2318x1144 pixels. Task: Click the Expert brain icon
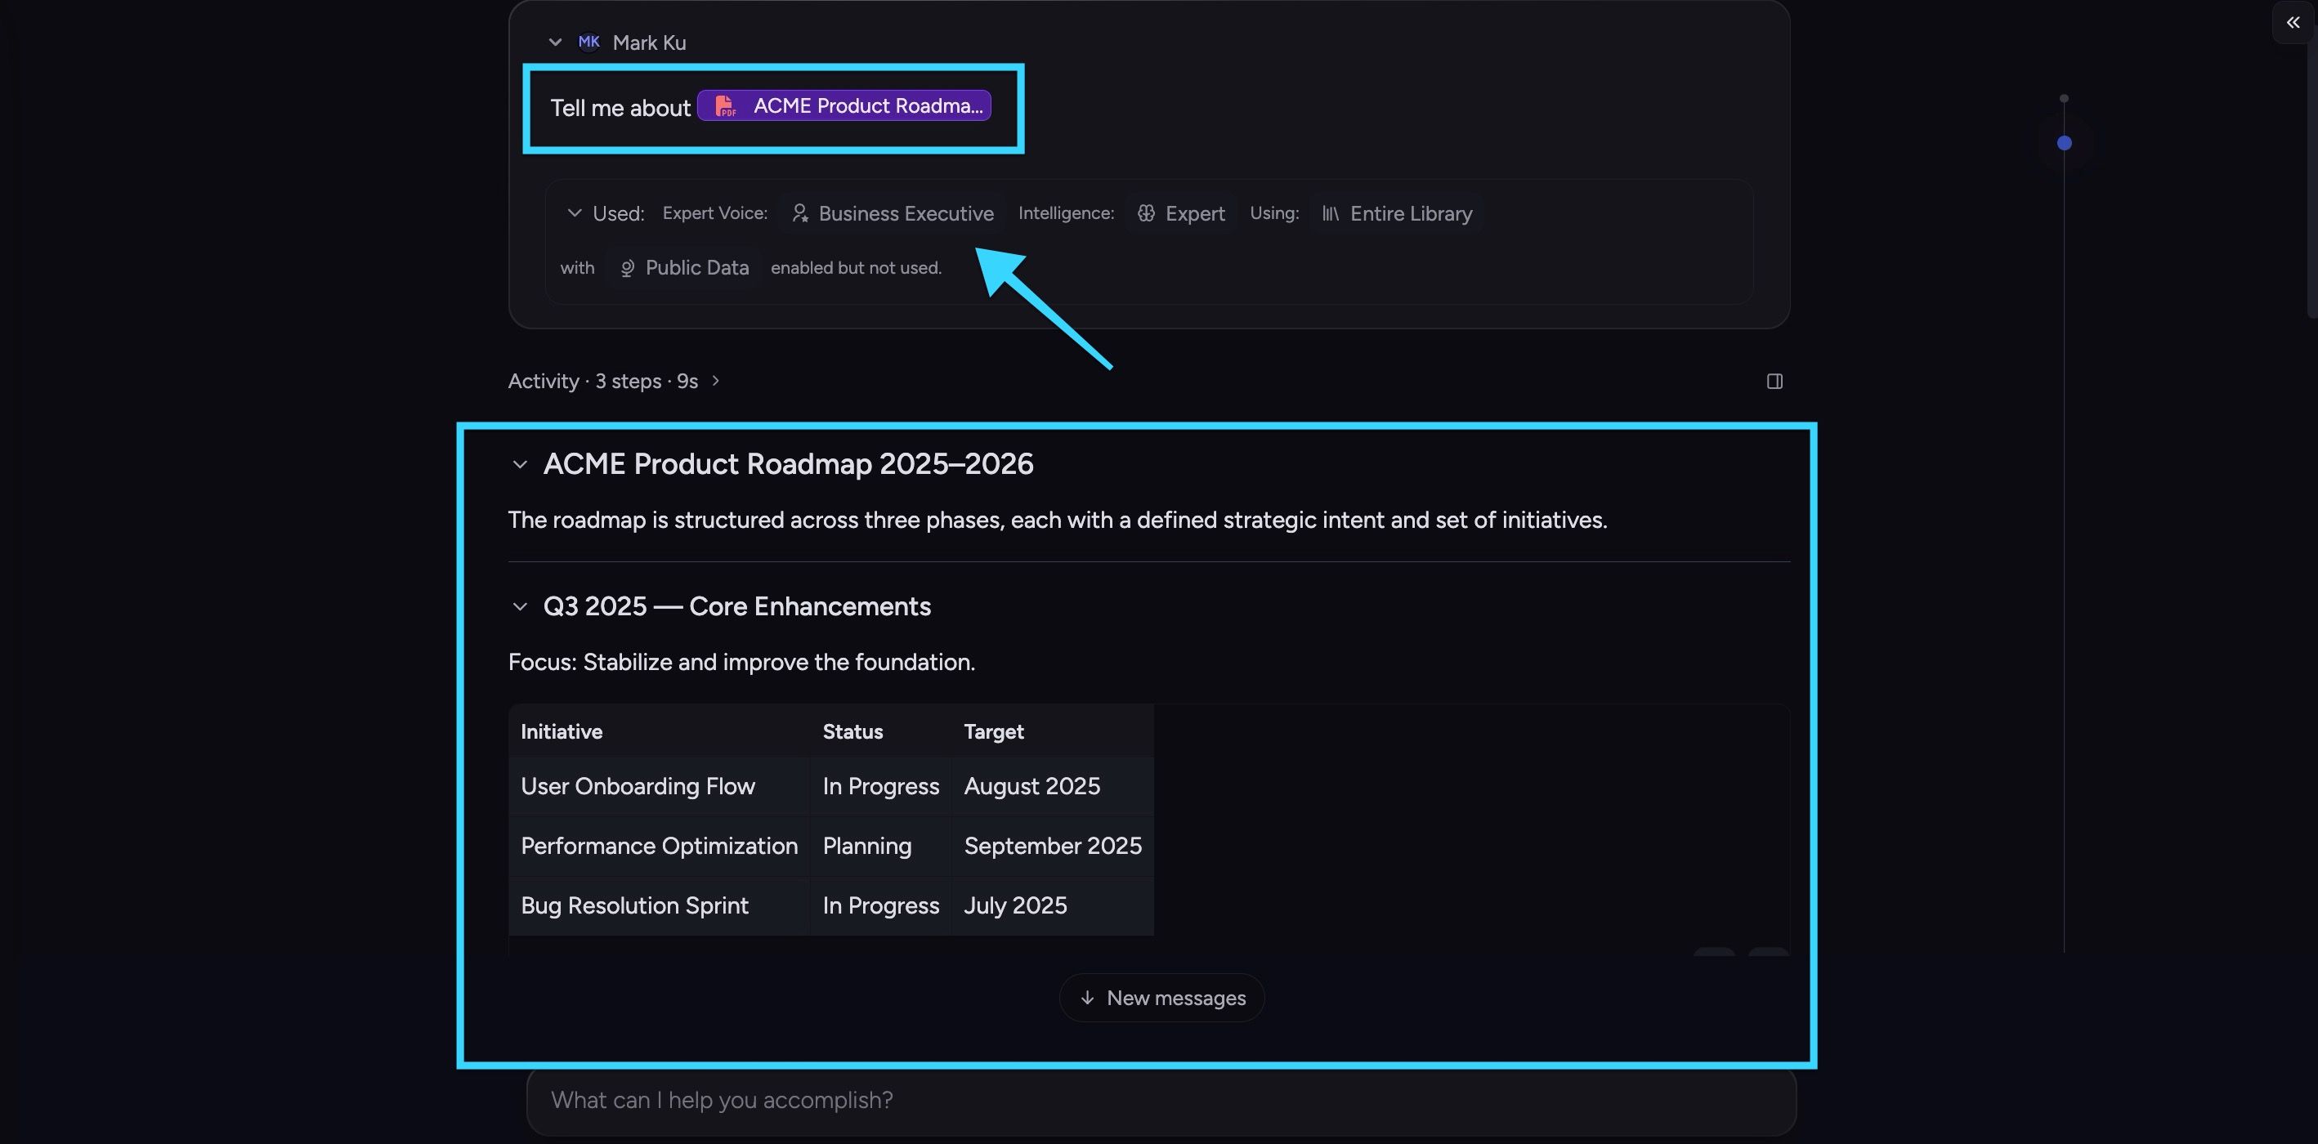(x=1145, y=213)
